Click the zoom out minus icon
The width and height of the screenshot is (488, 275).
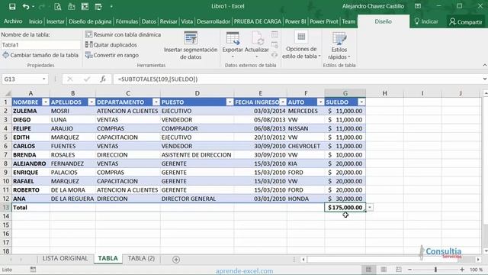coord(410,270)
